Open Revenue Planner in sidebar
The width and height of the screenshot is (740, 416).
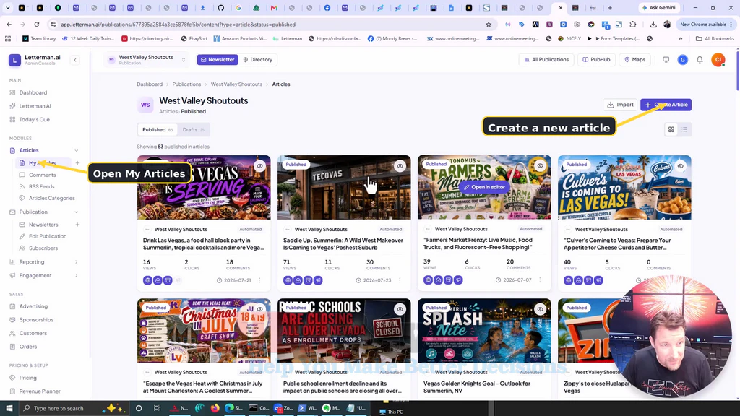pos(40,391)
